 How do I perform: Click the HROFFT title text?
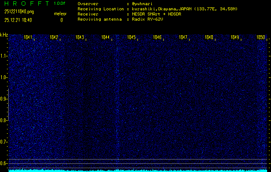pos(27,3)
